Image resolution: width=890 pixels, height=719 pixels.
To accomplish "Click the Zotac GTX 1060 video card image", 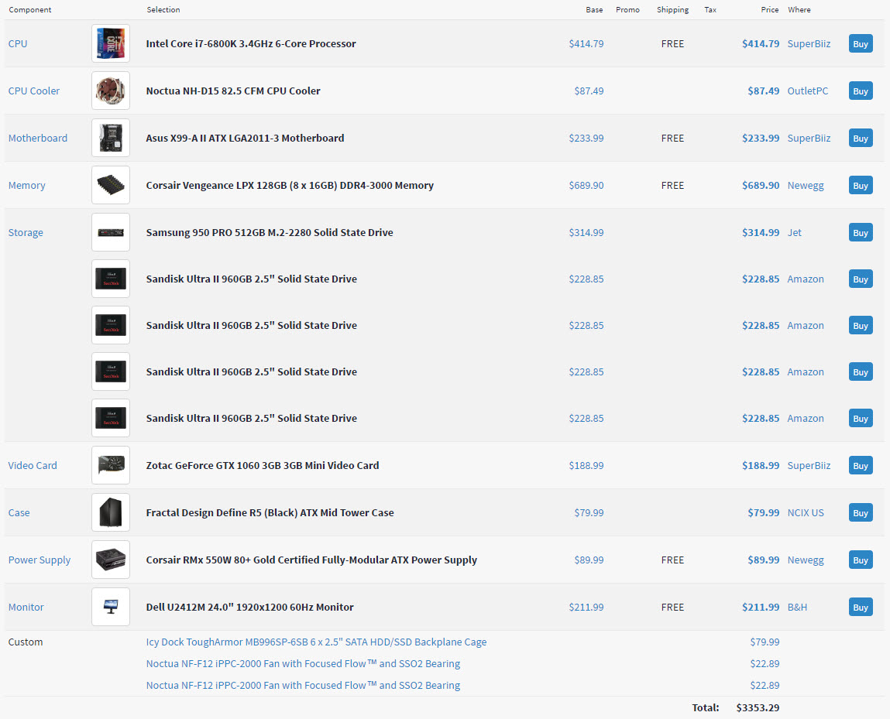I will 110,466.
